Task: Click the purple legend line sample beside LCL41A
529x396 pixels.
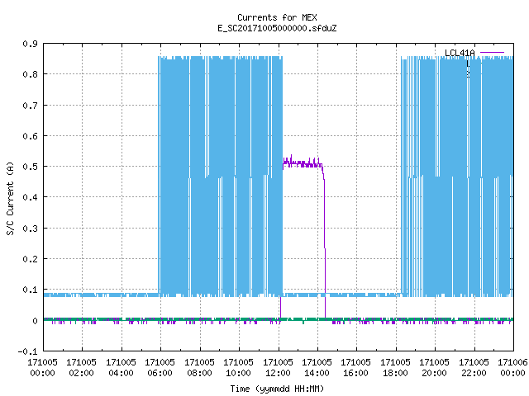Action: [x=492, y=53]
